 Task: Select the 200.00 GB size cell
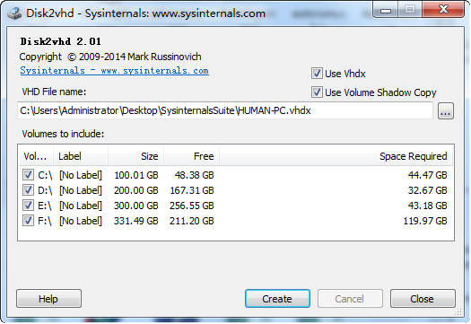[x=136, y=190]
